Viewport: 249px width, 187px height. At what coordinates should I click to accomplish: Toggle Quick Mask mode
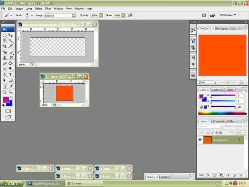click(8, 111)
